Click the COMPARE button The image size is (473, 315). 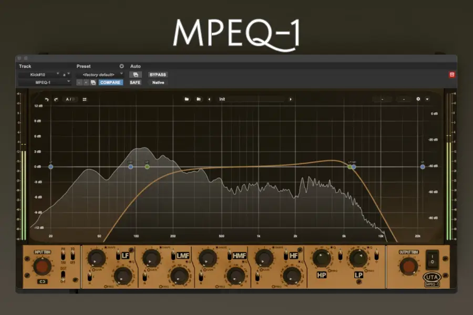coord(110,82)
